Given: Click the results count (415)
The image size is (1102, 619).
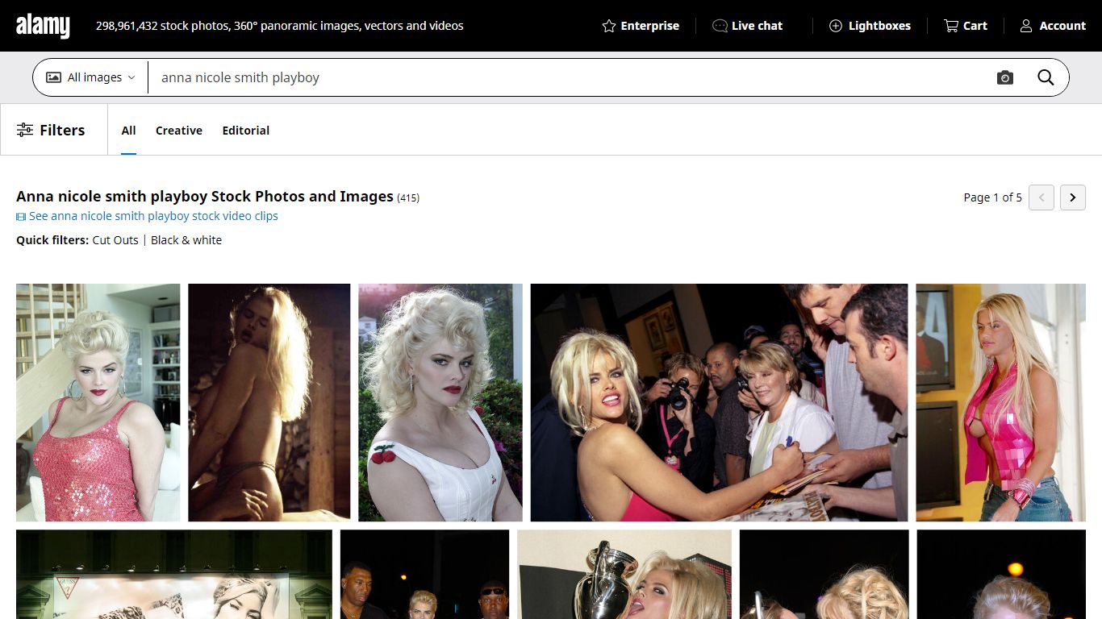Looking at the screenshot, I should click(408, 198).
